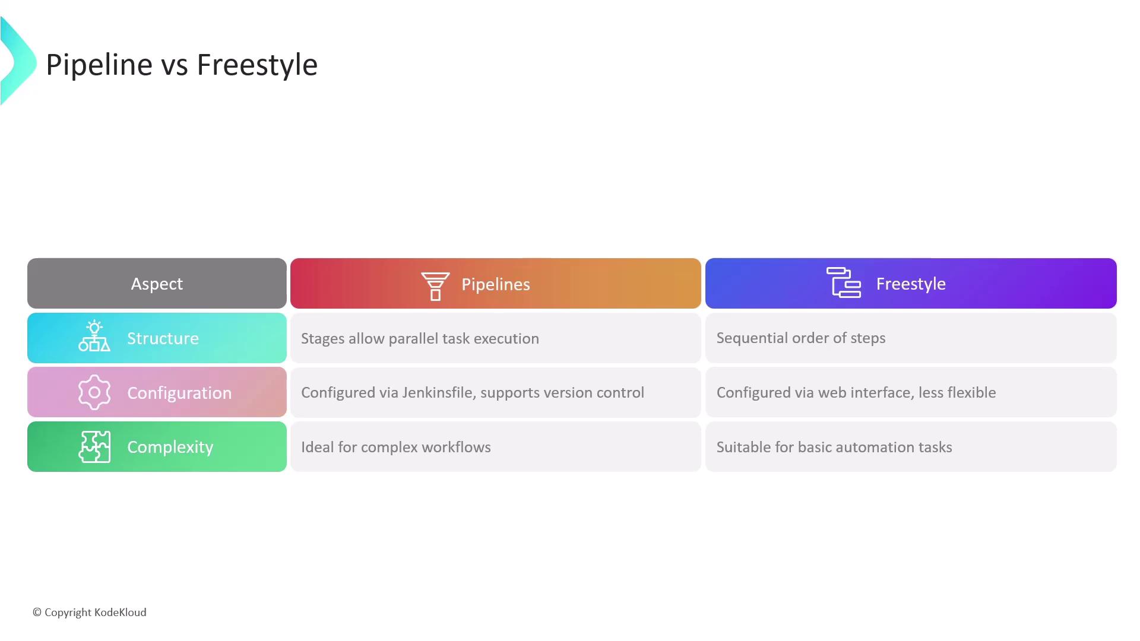Click the teal chevron logo beside the title

[x=18, y=62]
